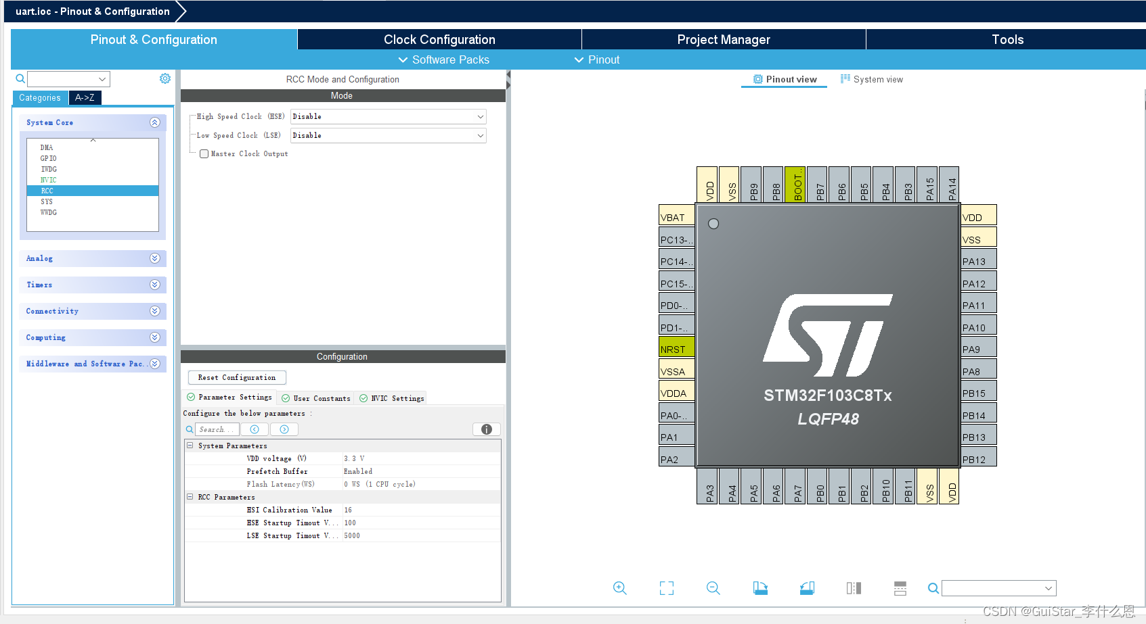Click the PB9 pin on the chip
The width and height of the screenshot is (1146, 624).
(751, 185)
